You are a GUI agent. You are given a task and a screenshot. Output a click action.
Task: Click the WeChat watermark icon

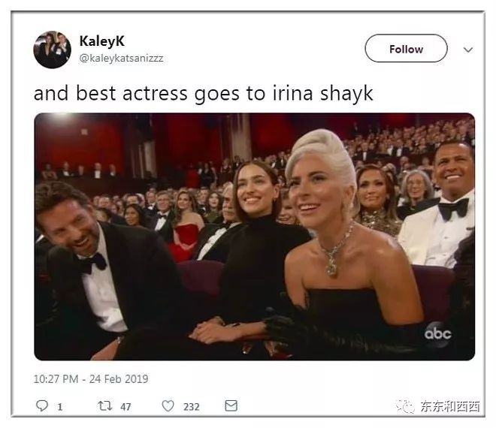pyautogui.click(x=405, y=406)
